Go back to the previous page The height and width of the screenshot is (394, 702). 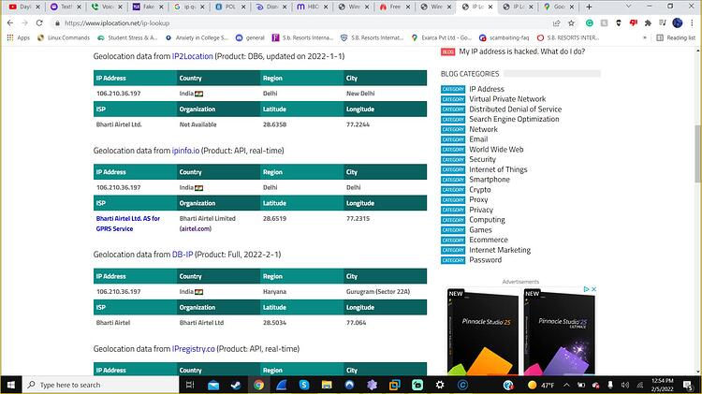[10, 22]
